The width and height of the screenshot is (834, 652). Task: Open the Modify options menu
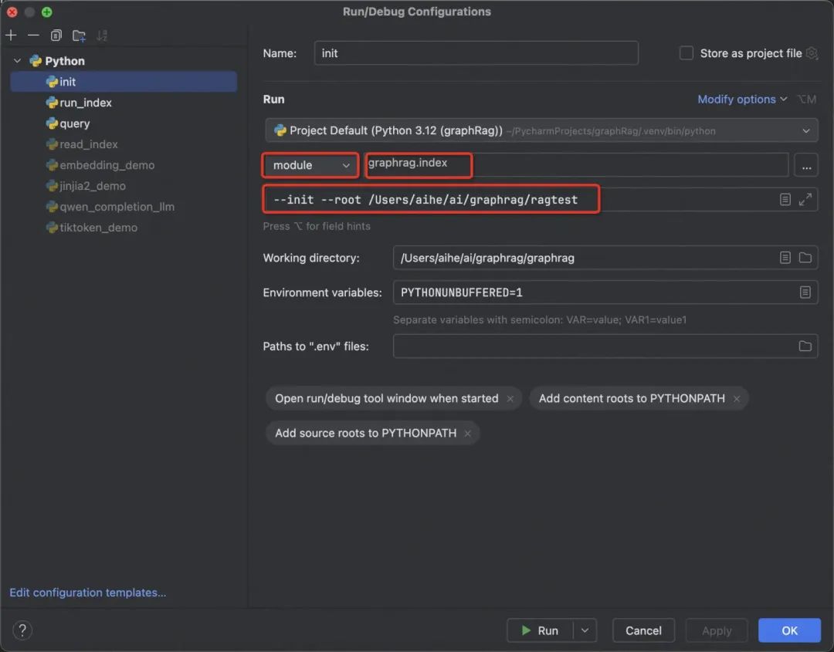[x=742, y=100]
